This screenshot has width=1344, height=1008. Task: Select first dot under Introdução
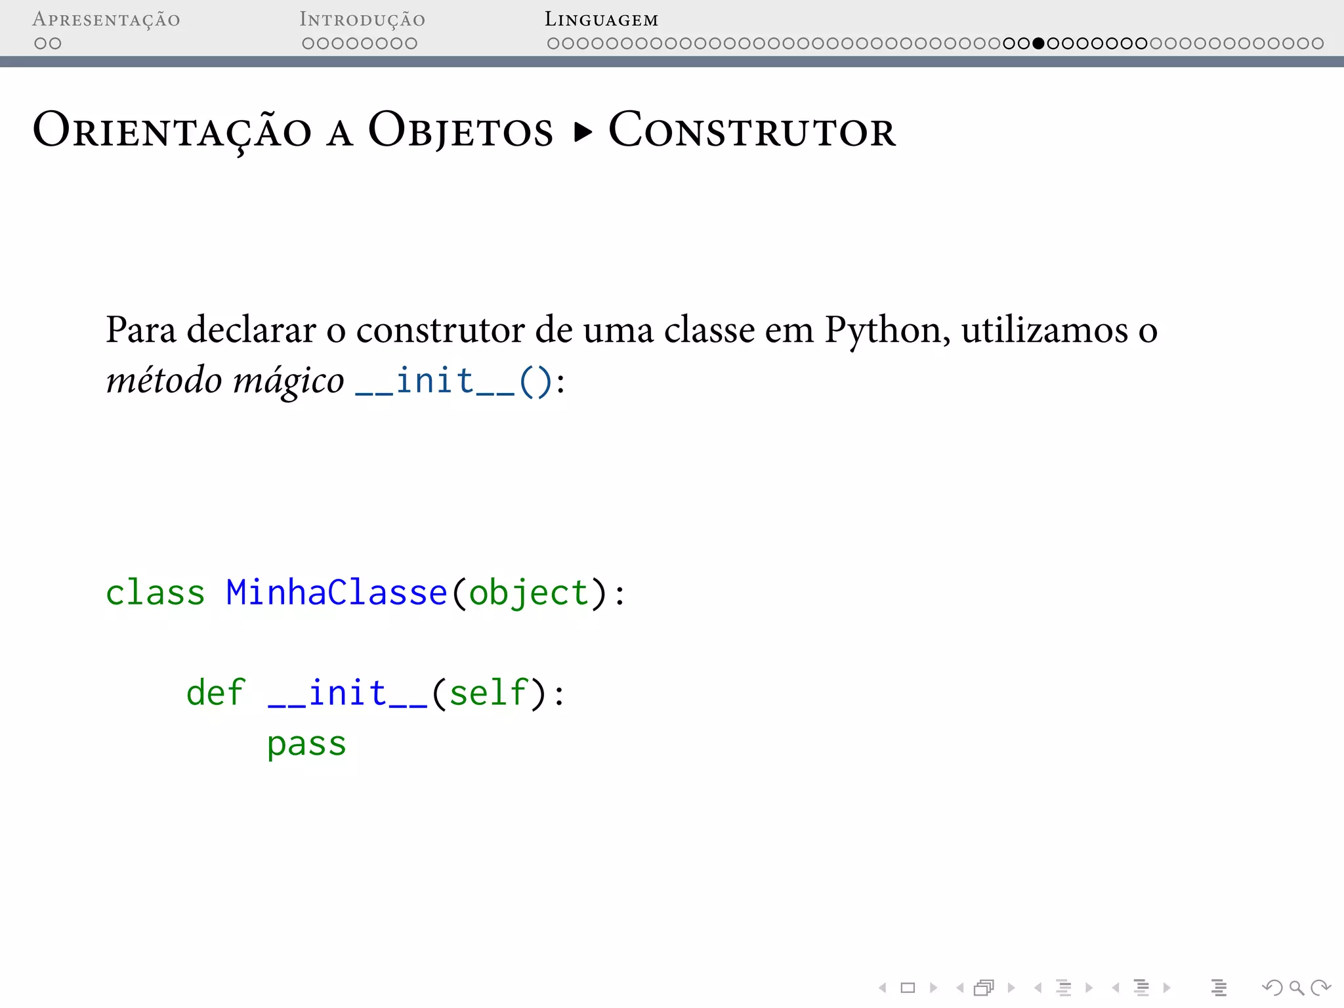point(308,43)
